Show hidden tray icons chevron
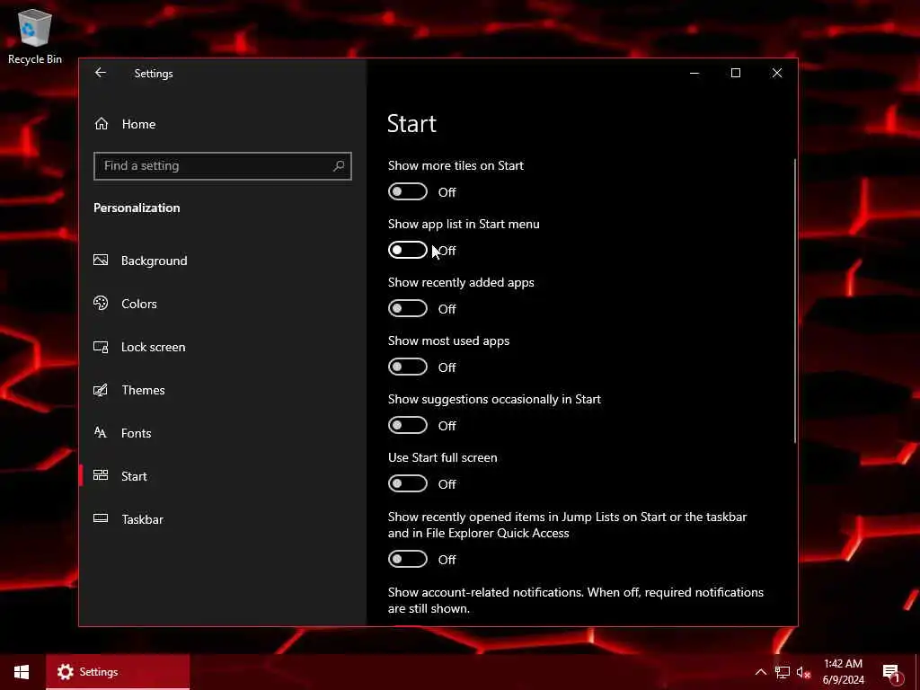Viewport: 920px width, 690px height. click(760, 672)
